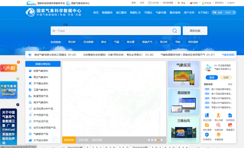244x148 pixels.
Task: Open the 图像展示 icon
Action: (230, 125)
